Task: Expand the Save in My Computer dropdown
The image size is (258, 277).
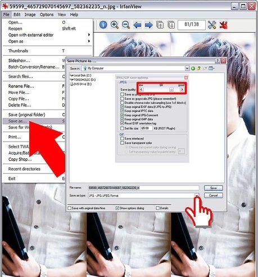Action: coord(187,69)
